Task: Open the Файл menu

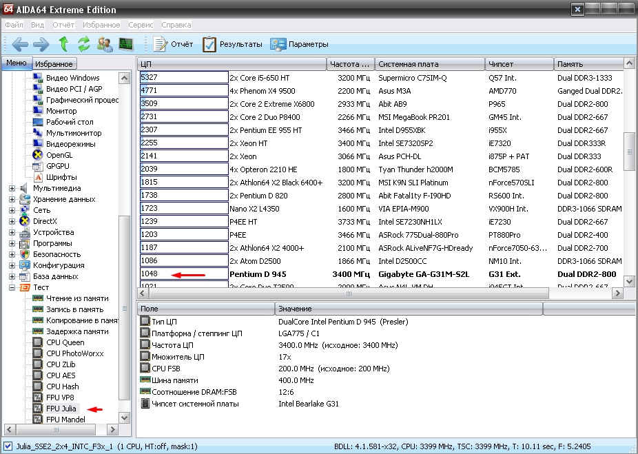Action: 14,25
